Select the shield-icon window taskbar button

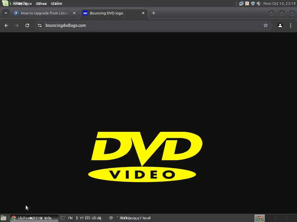point(131,218)
